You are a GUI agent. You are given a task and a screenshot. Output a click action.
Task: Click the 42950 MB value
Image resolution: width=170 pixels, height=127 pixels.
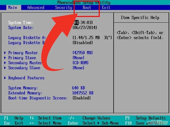click(x=83, y=53)
